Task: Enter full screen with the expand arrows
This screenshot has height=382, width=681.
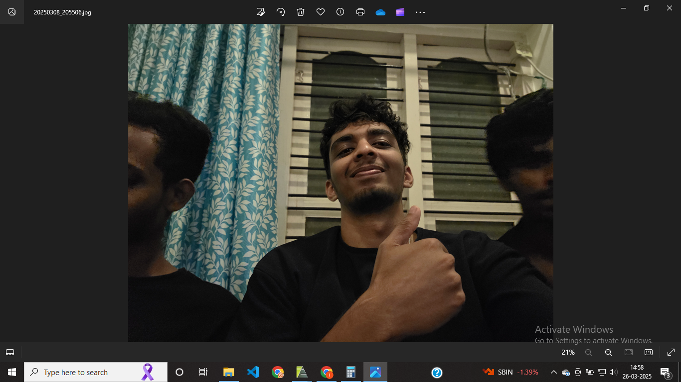Action: [671, 352]
